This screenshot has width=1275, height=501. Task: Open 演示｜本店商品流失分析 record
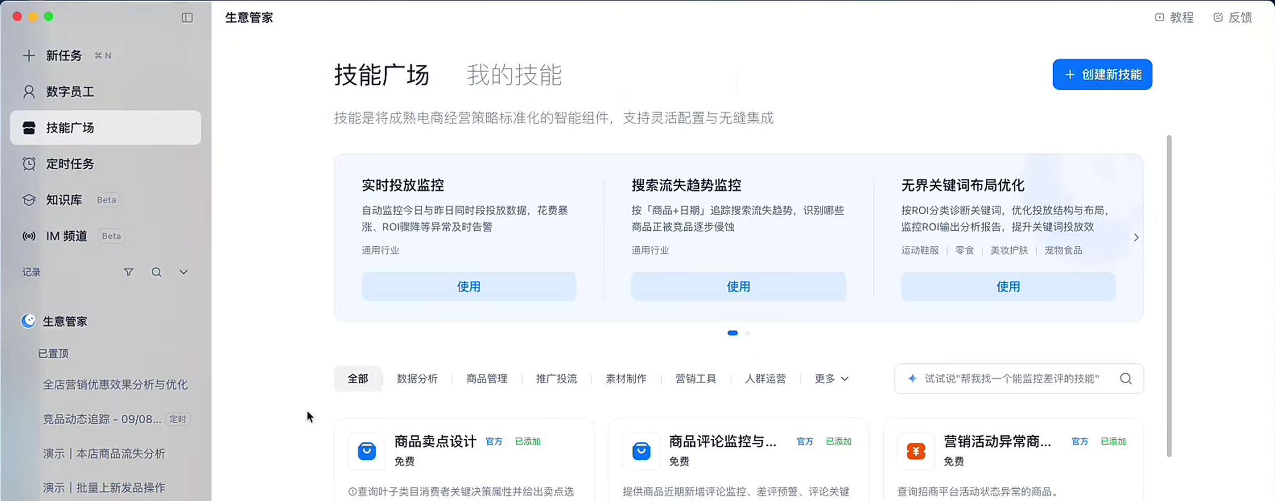click(104, 454)
